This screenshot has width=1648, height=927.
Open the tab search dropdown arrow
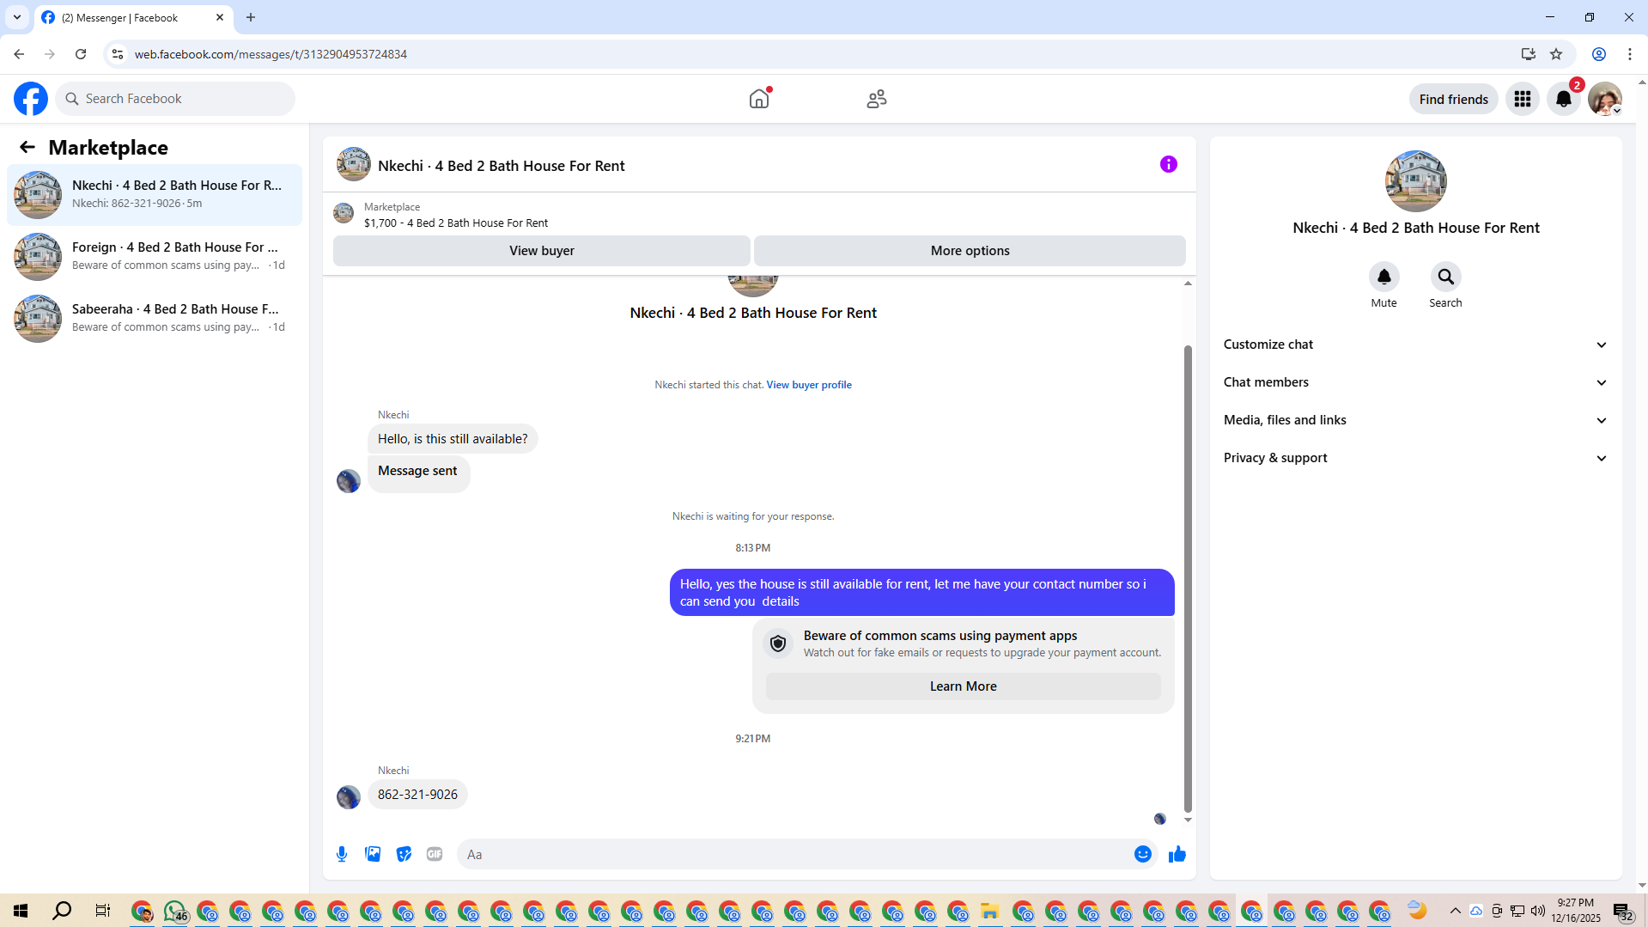point(17,17)
